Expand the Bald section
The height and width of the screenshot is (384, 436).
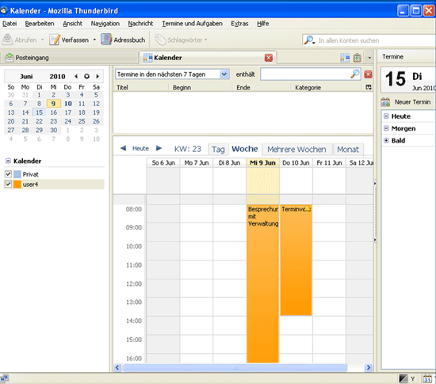(386, 140)
